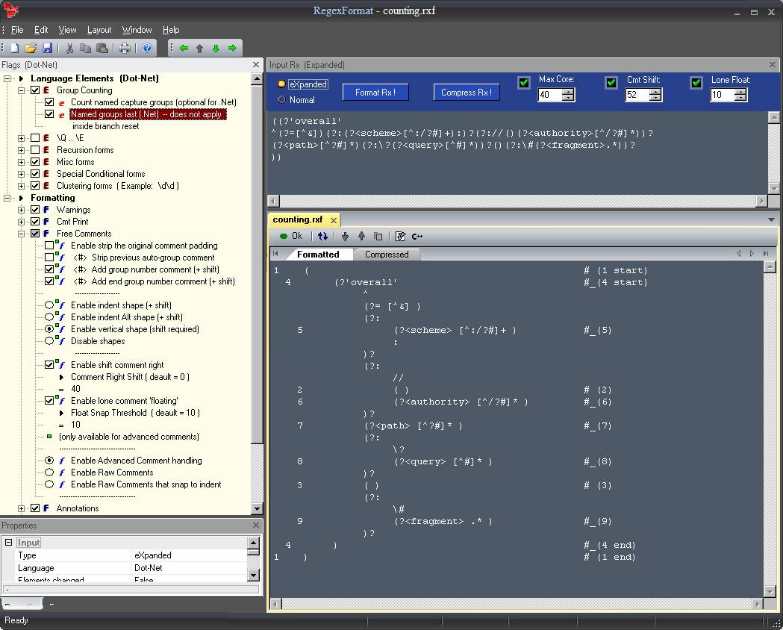Click the Cut scissors icon
Viewport: 783px width, 630px height.
(69, 48)
